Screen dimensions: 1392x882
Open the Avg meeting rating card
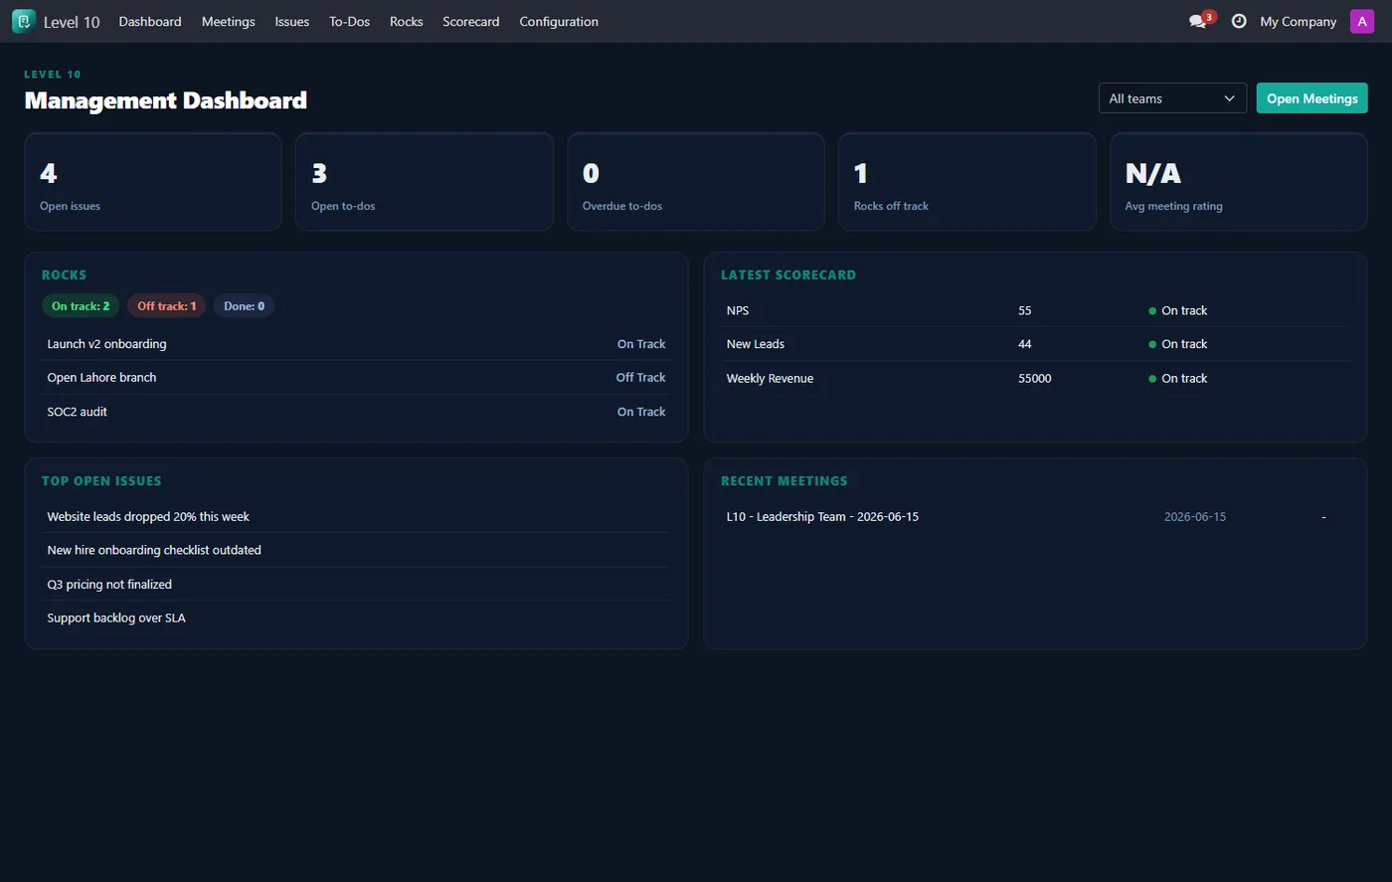(1239, 182)
